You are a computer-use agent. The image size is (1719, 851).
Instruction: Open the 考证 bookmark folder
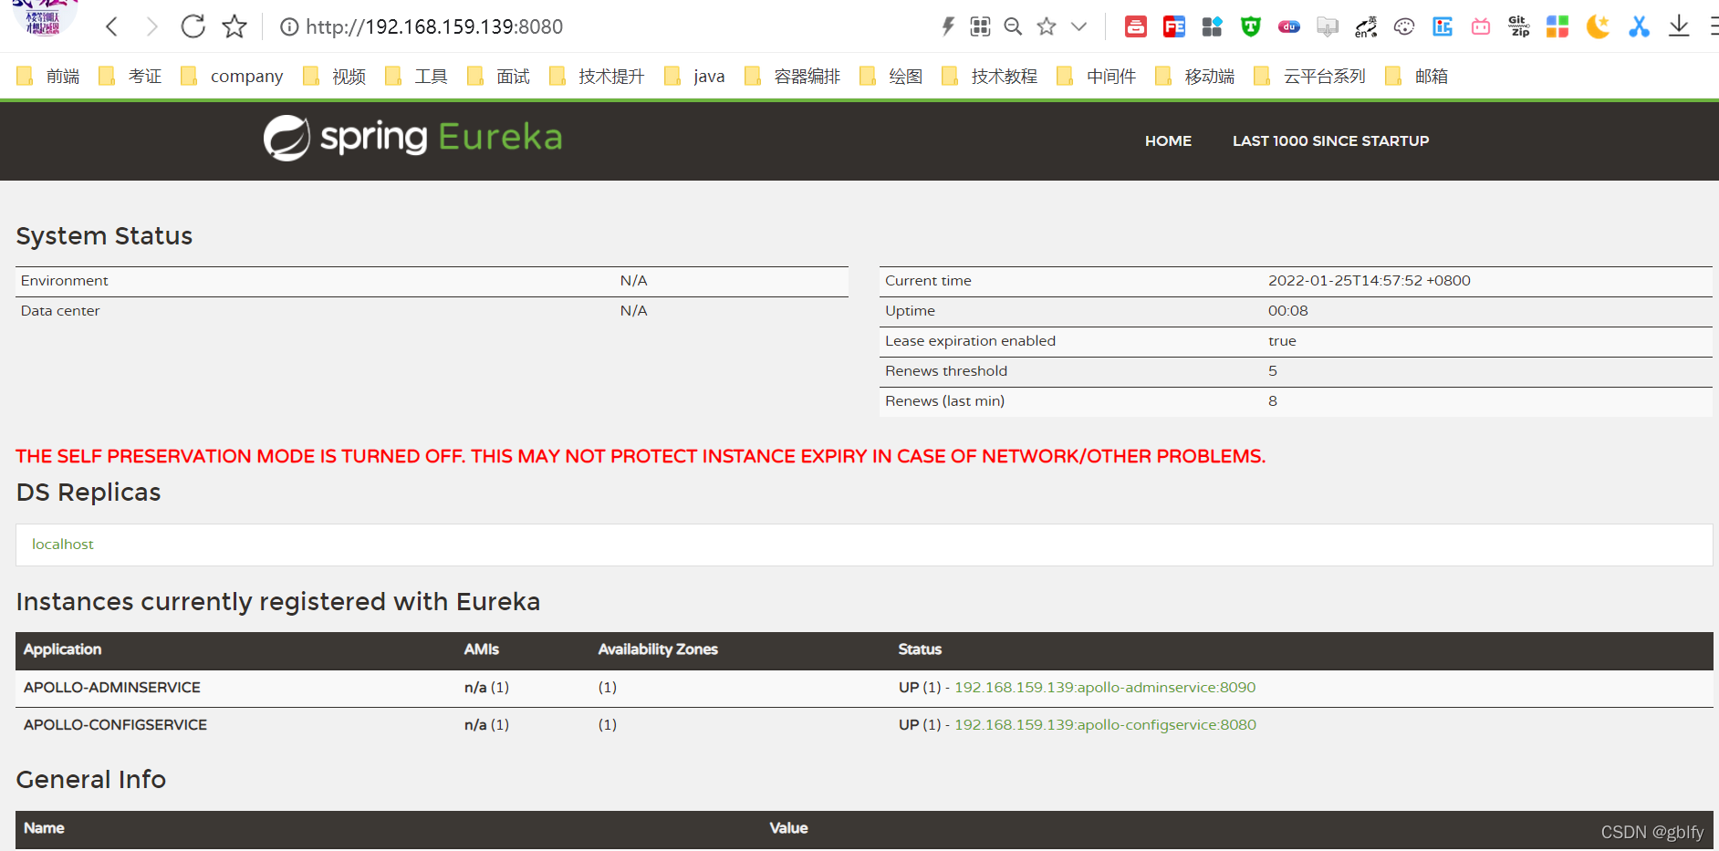click(x=130, y=77)
